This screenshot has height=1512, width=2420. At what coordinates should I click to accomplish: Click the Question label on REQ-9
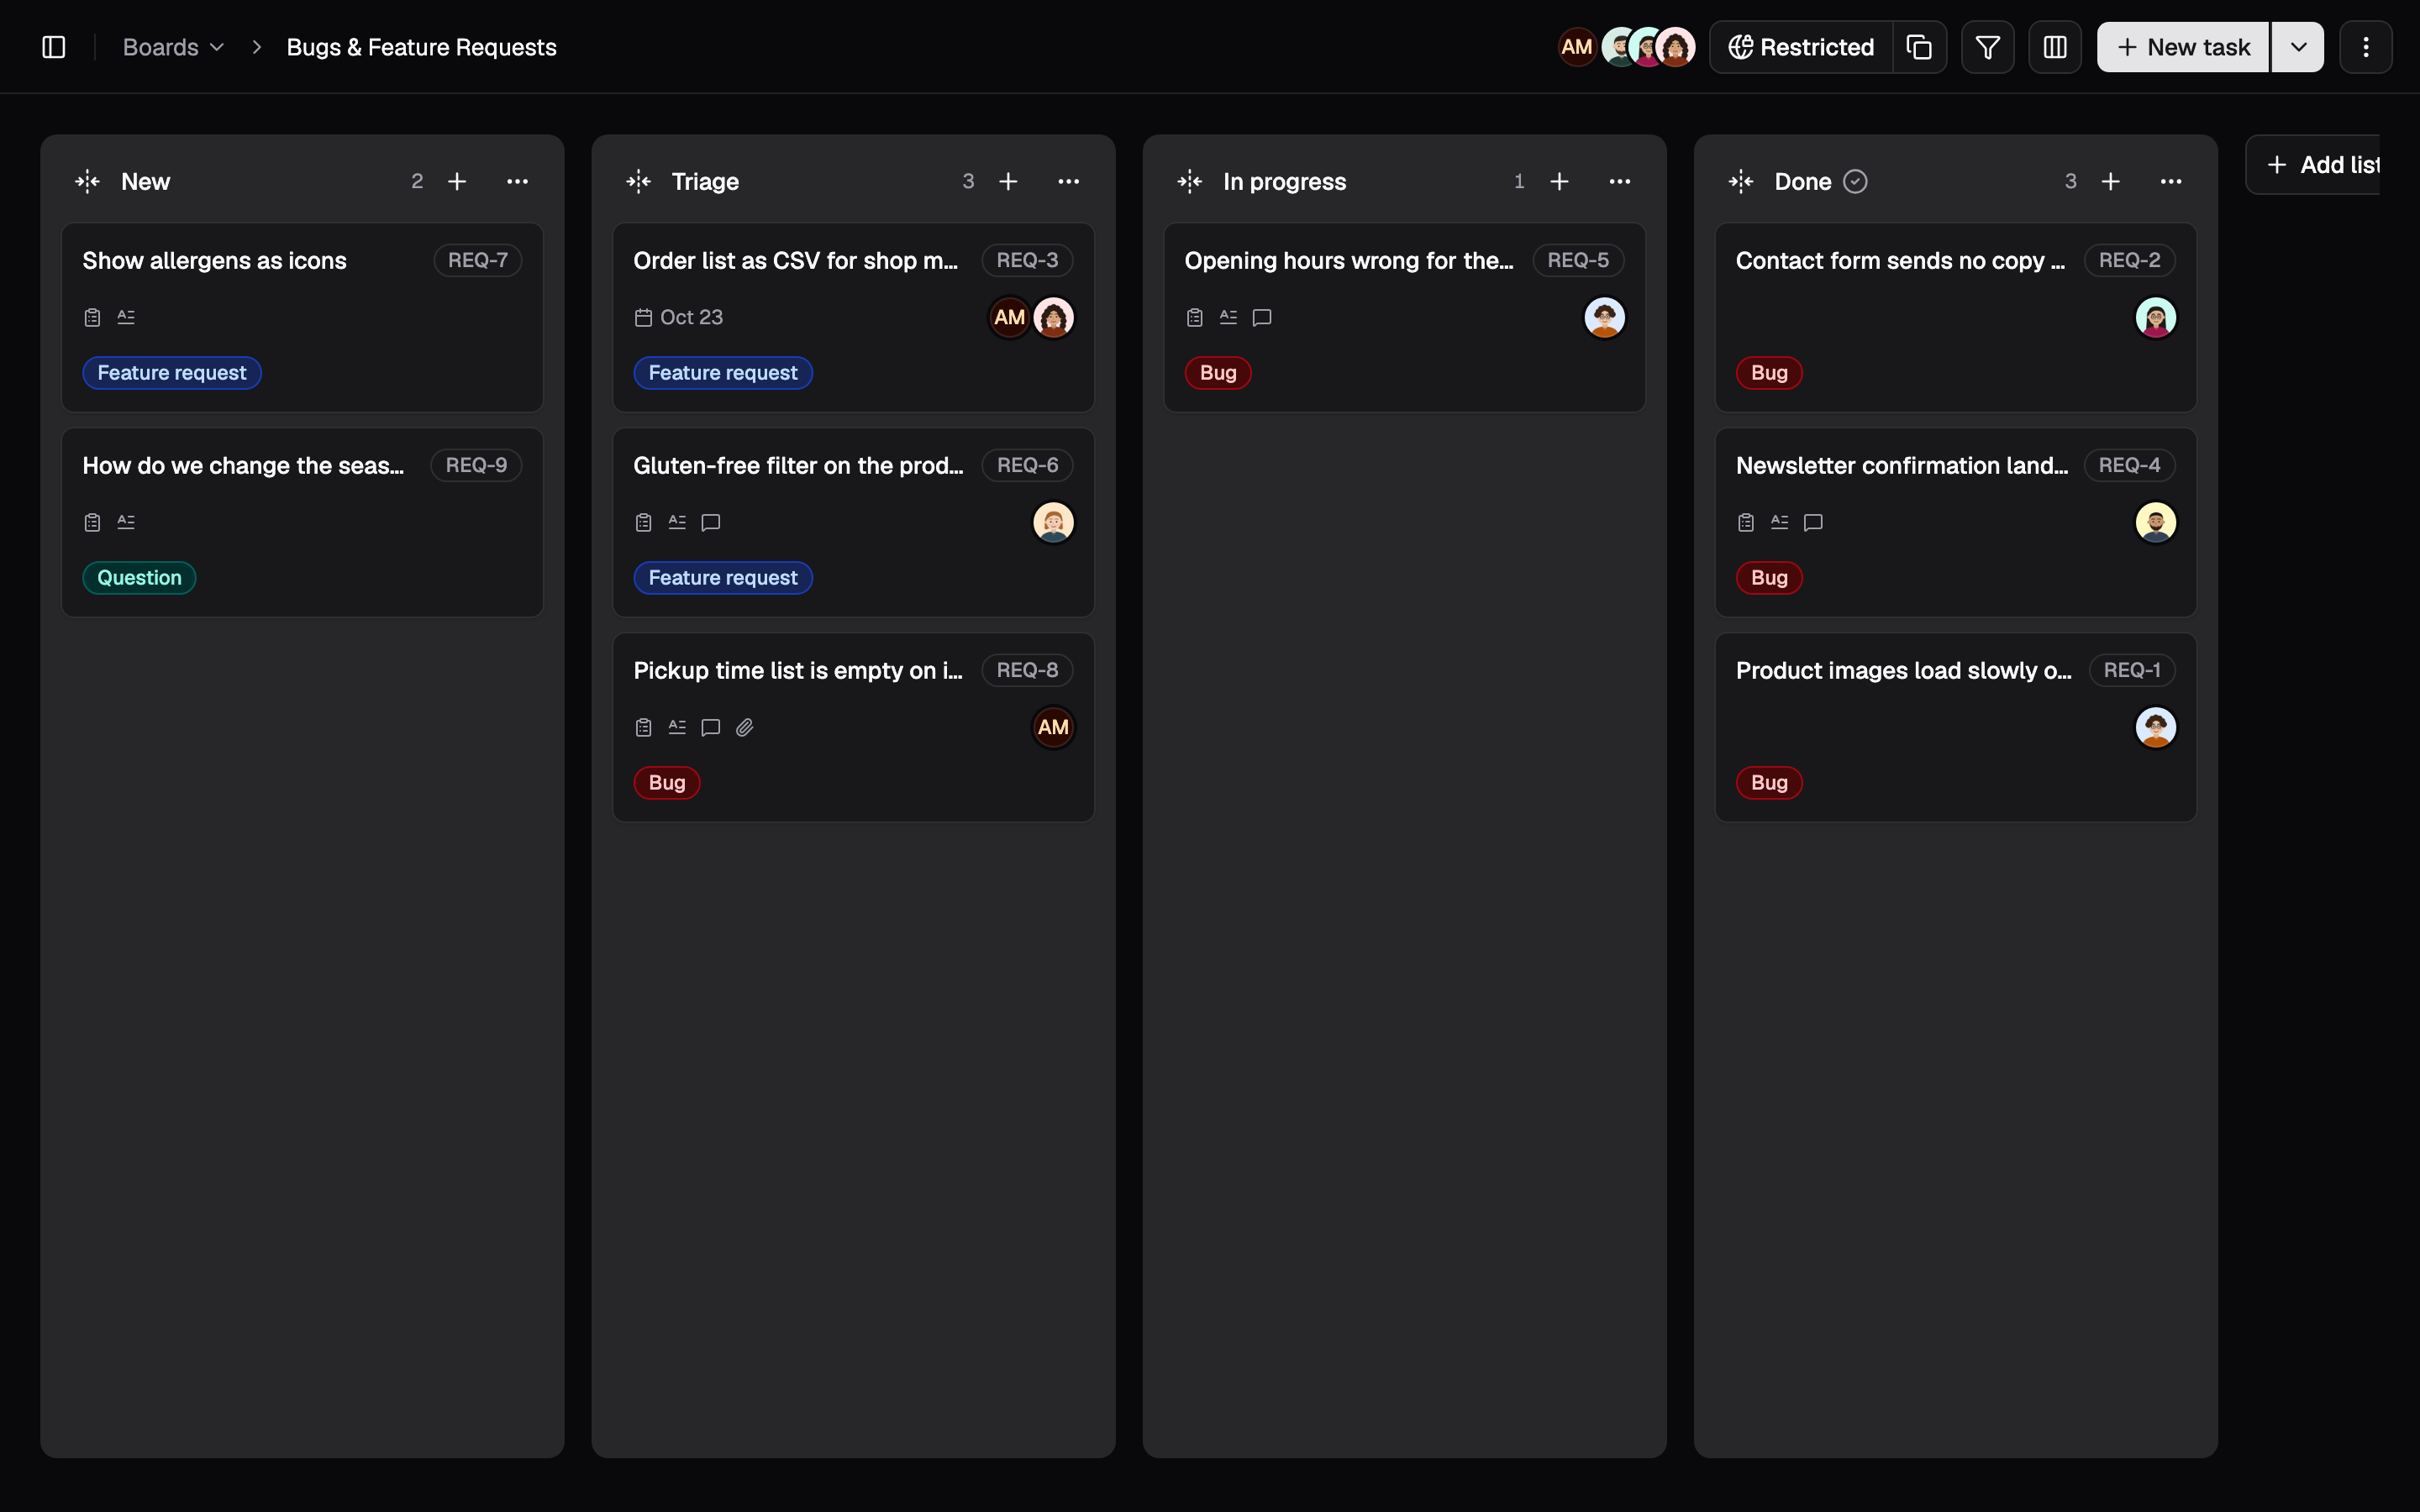click(x=139, y=578)
